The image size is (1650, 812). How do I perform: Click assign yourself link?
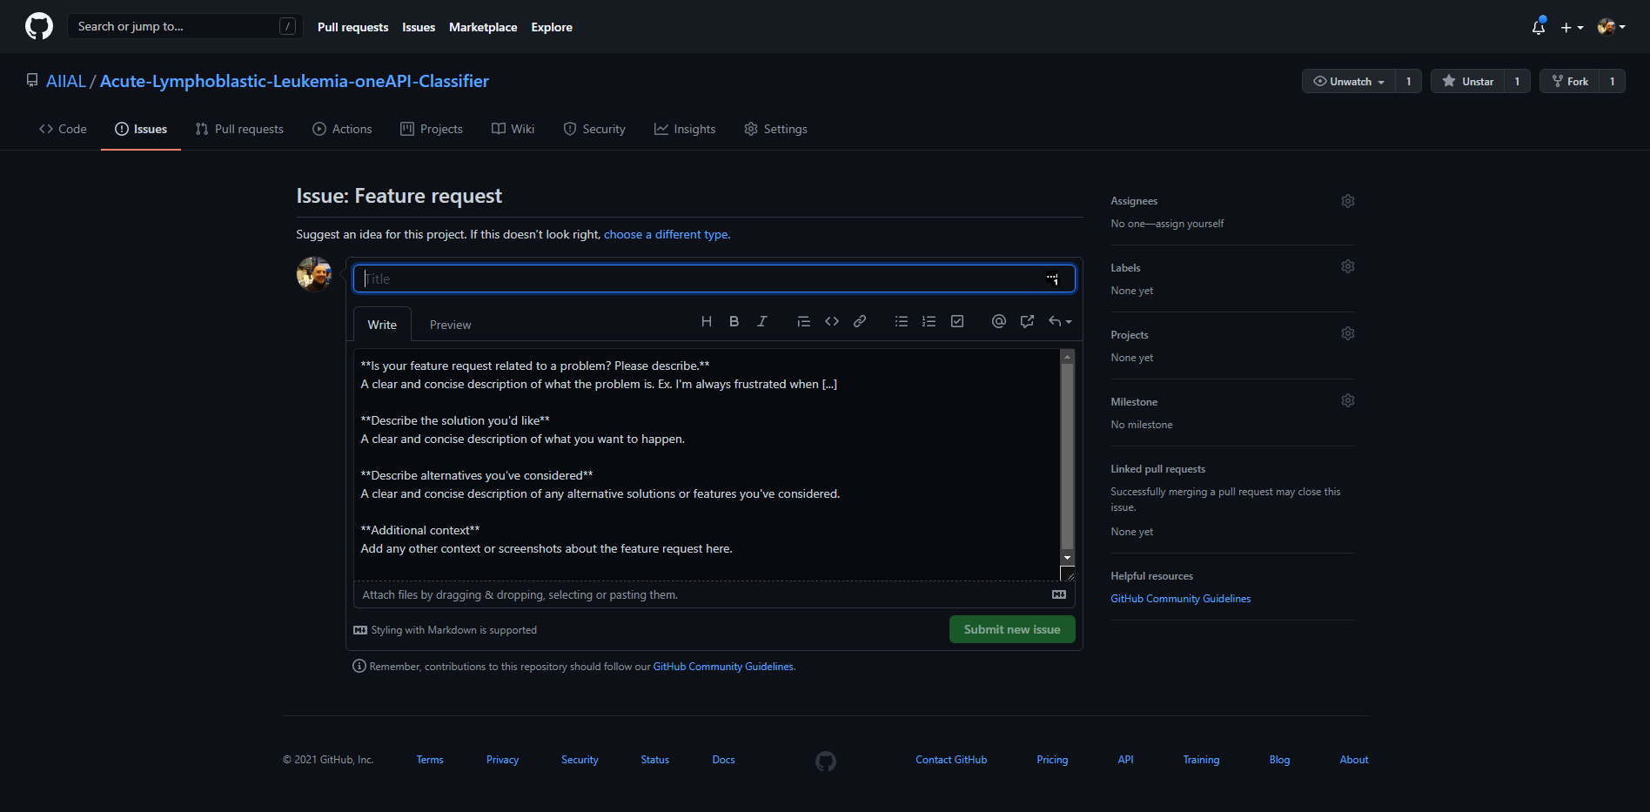coord(1189,224)
